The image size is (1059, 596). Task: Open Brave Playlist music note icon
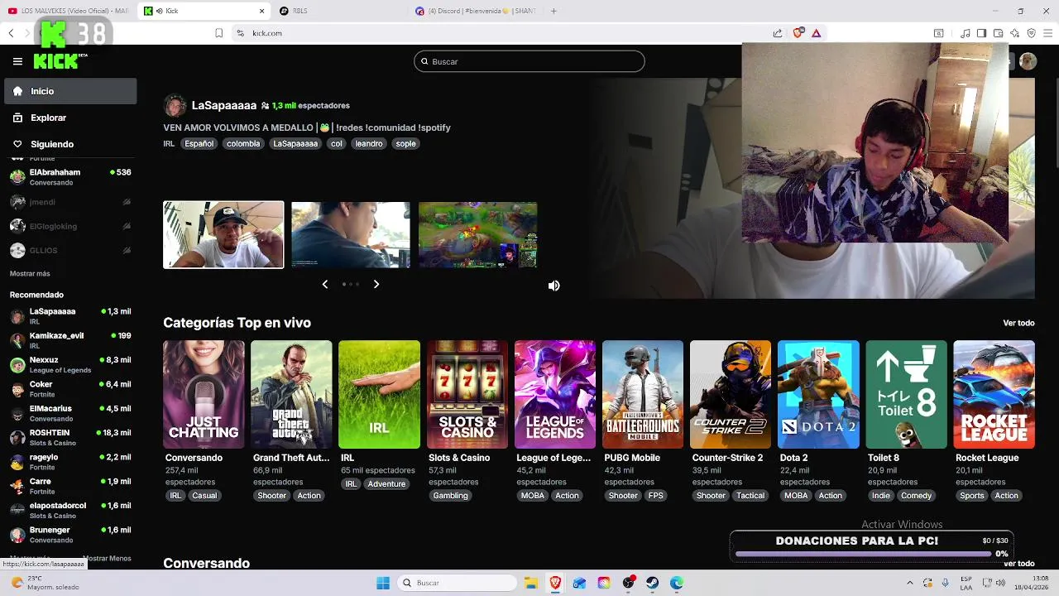tap(966, 33)
